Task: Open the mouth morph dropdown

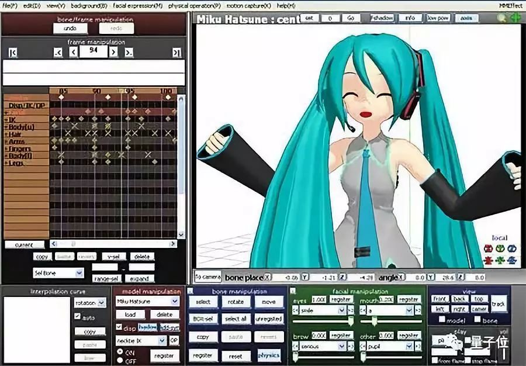Action: pyautogui.click(x=390, y=310)
